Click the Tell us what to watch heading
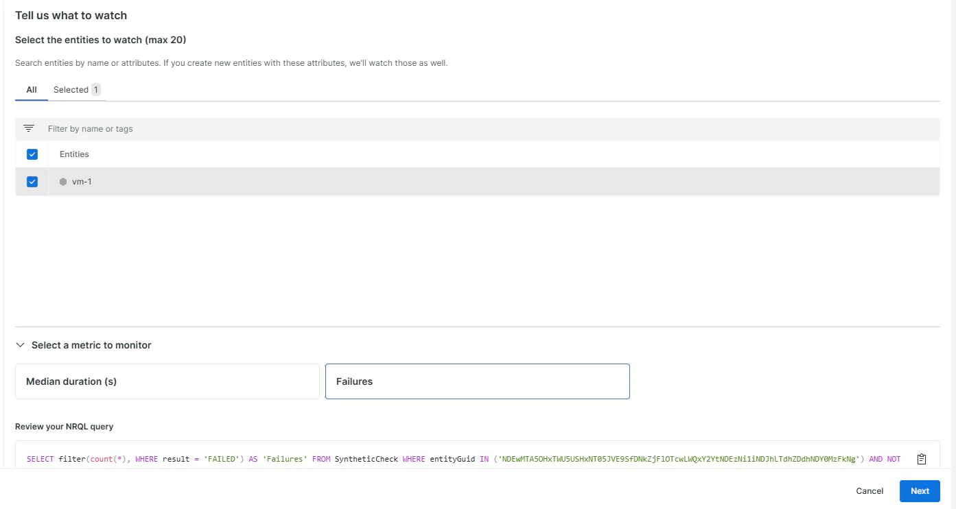956x509 pixels. [71, 15]
